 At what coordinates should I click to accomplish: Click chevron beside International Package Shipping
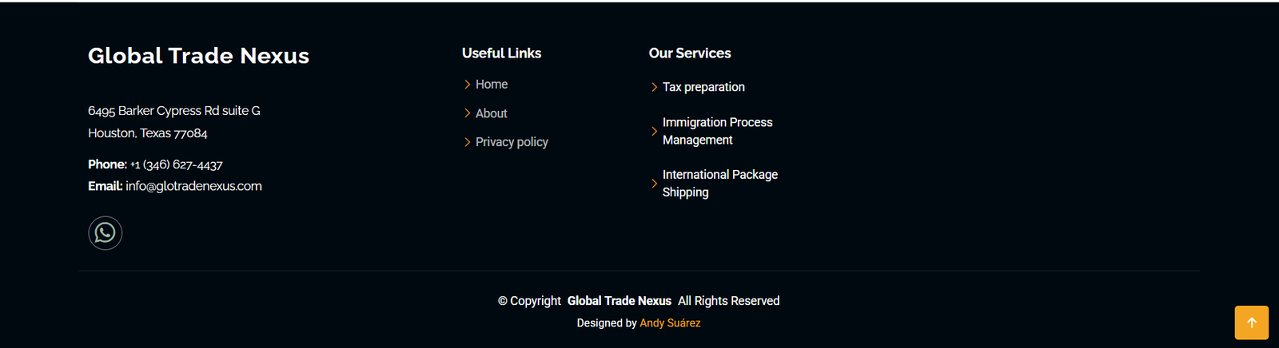pyautogui.click(x=654, y=184)
